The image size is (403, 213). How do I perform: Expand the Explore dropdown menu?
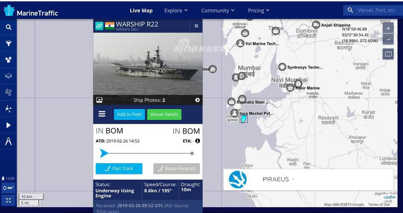[176, 11]
